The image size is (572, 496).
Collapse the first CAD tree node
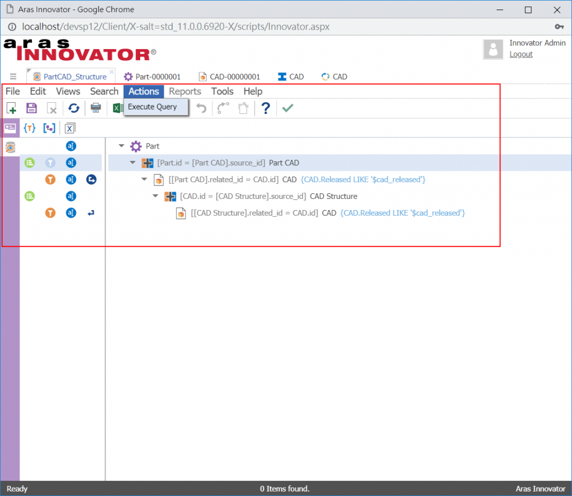pyautogui.click(x=144, y=179)
